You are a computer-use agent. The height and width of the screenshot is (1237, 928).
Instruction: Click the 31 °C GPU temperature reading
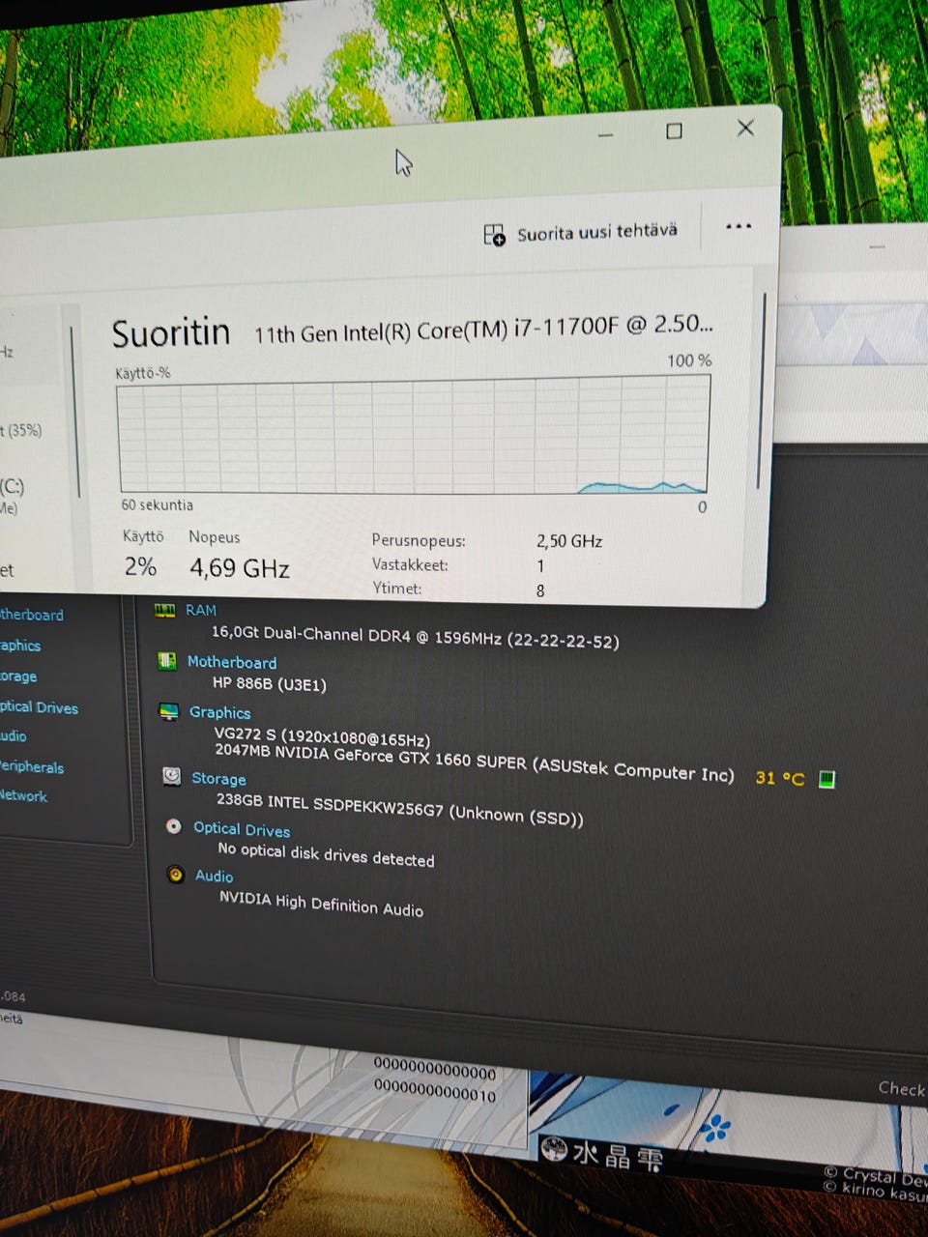(x=779, y=778)
